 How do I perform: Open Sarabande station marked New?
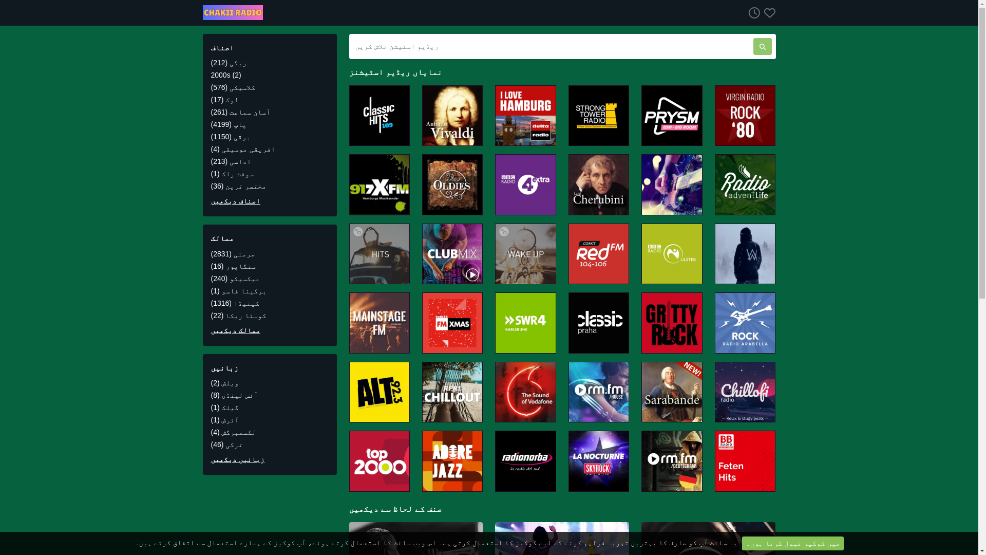[x=672, y=392]
